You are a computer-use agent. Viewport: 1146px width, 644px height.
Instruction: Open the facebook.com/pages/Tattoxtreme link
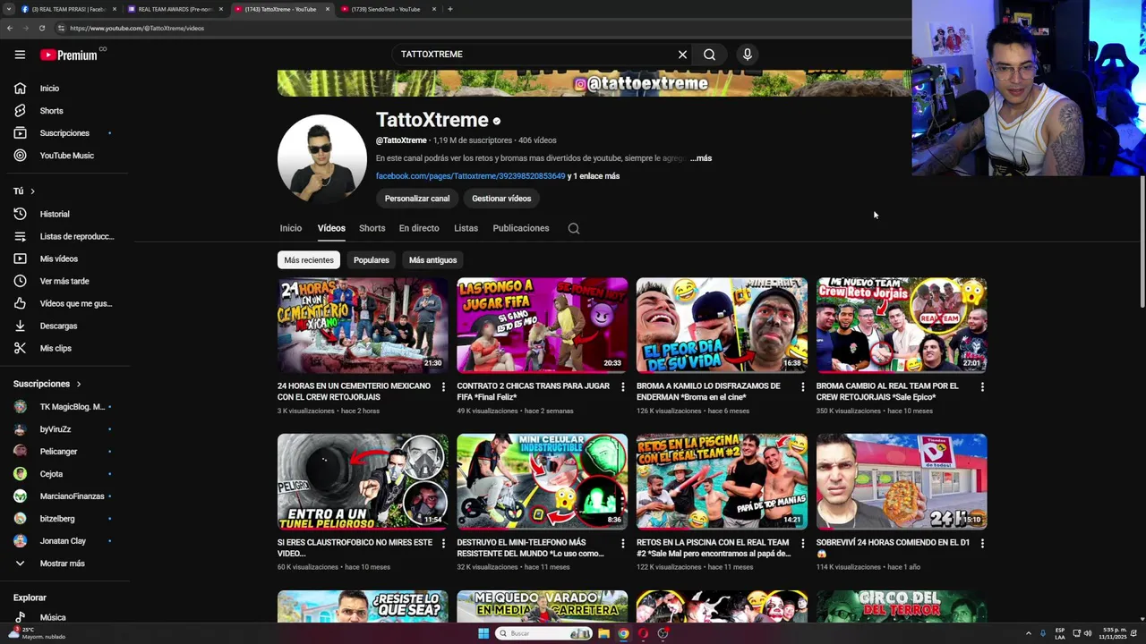(470, 176)
